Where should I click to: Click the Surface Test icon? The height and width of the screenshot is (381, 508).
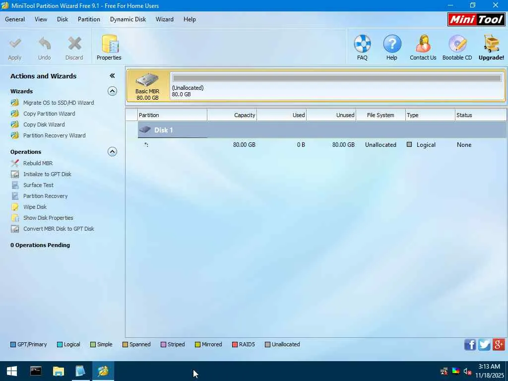[15, 185]
